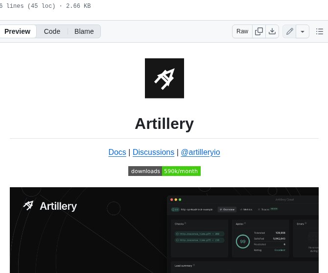Click the Artillery heading text
328x273 pixels.
tap(164, 124)
